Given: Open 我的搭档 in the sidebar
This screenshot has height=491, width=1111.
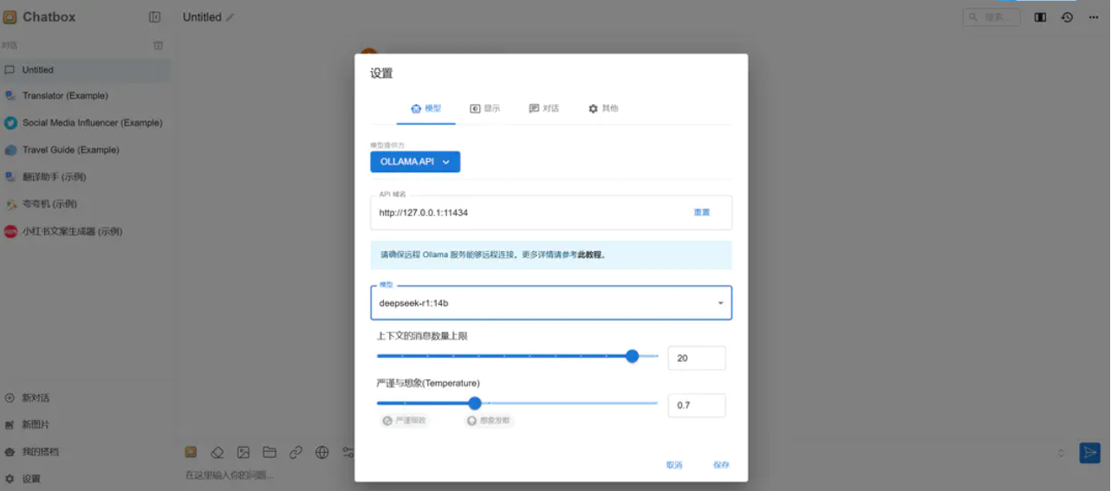Looking at the screenshot, I should tap(85, 452).
